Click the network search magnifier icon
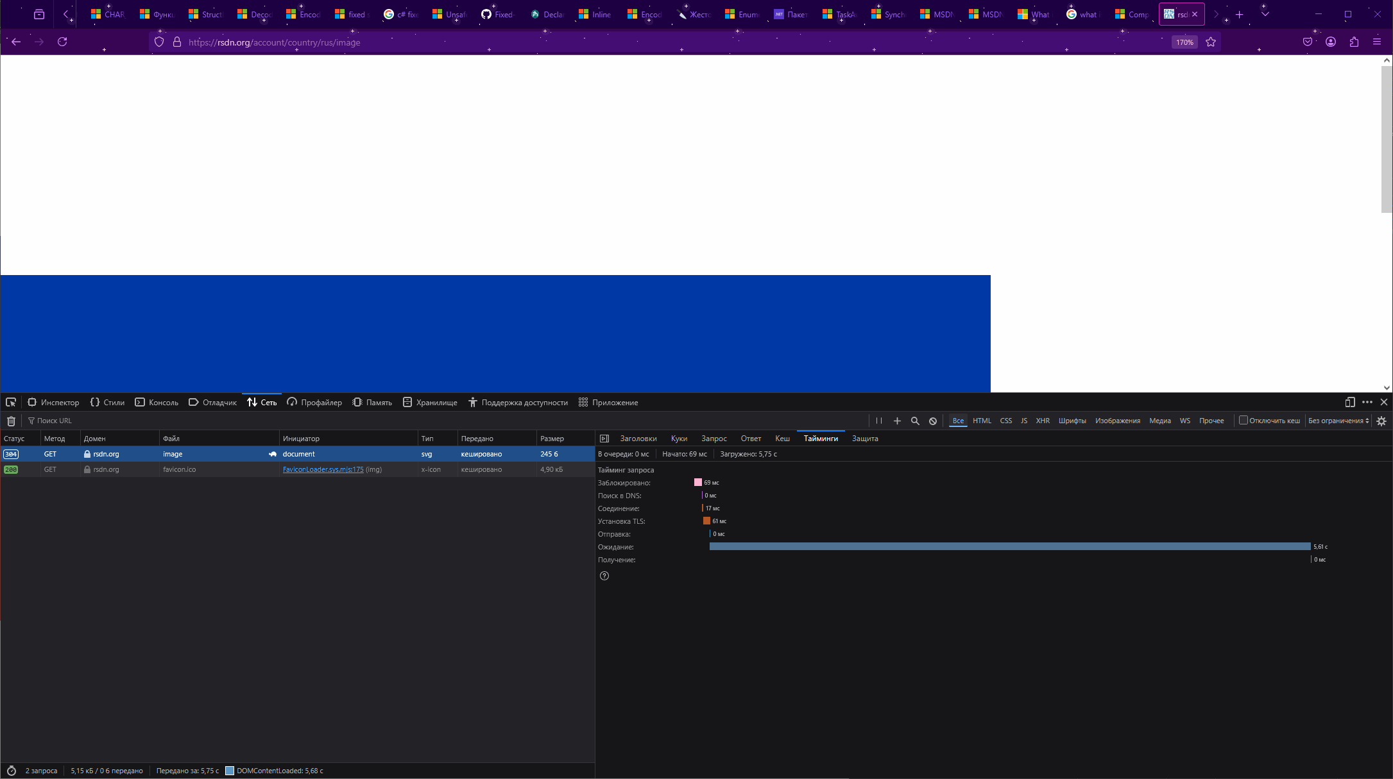 pyautogui.click(x=915, y=421)
